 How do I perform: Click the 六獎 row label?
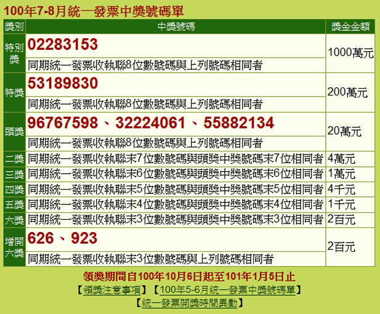coord(14,220)
